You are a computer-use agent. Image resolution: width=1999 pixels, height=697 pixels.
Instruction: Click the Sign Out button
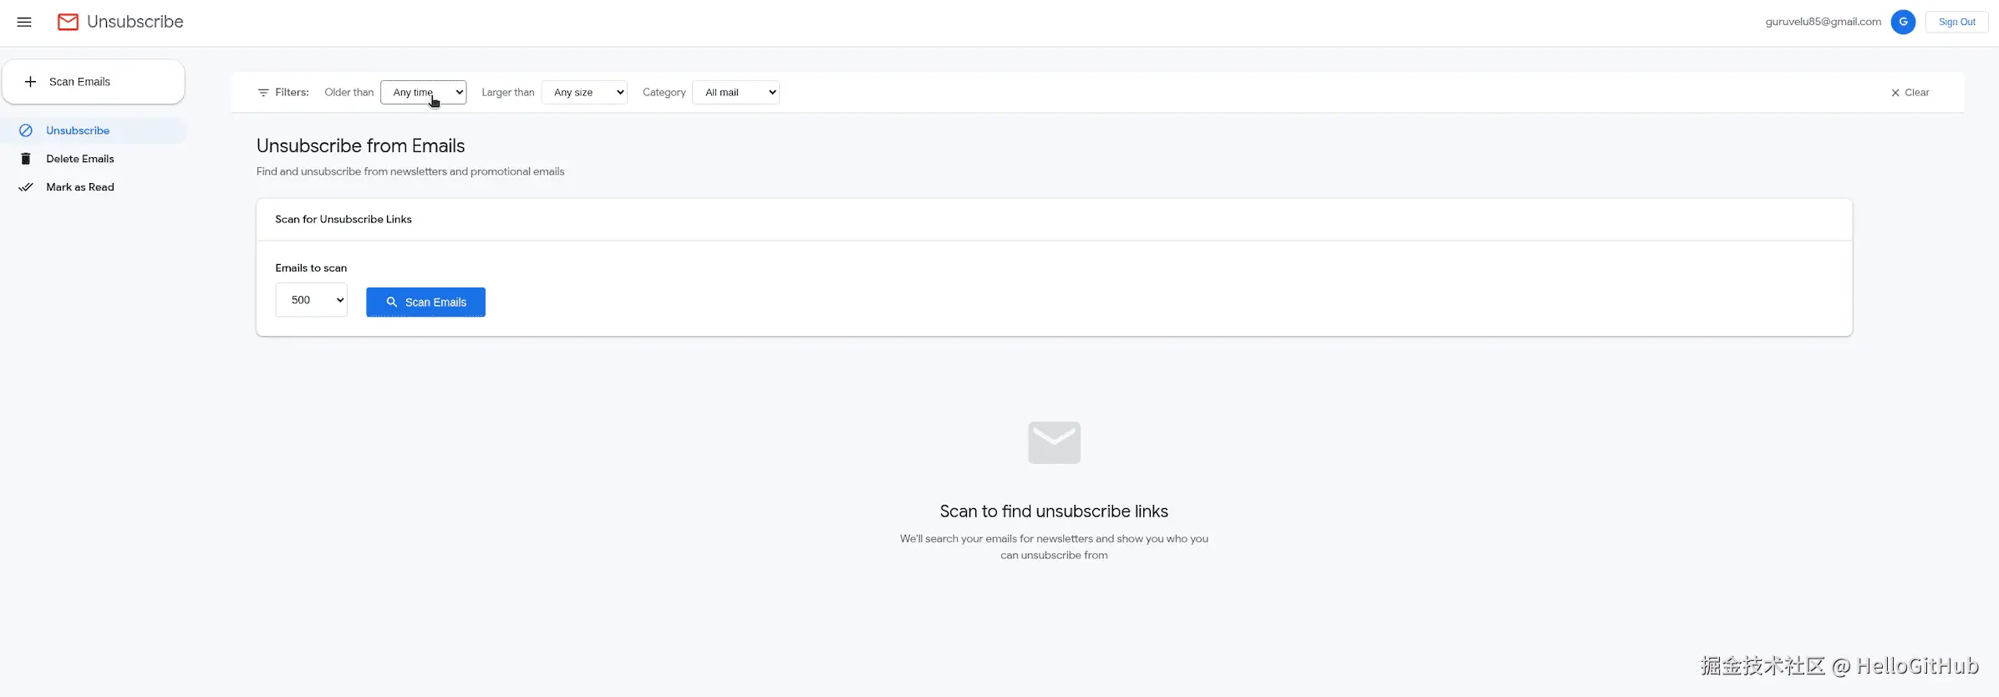pos(1956,22)
